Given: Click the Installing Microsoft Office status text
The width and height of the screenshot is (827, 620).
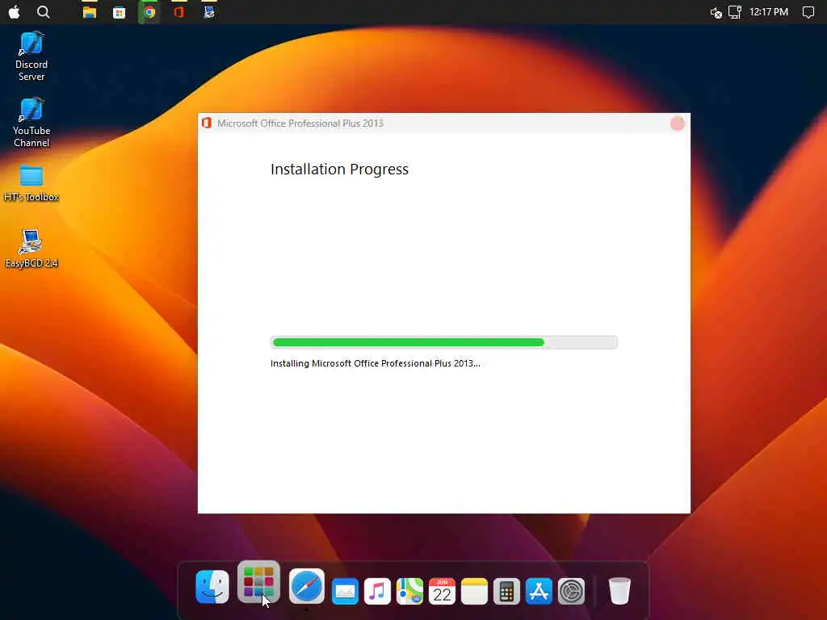Looking at the screenshot, I should 375,363.
